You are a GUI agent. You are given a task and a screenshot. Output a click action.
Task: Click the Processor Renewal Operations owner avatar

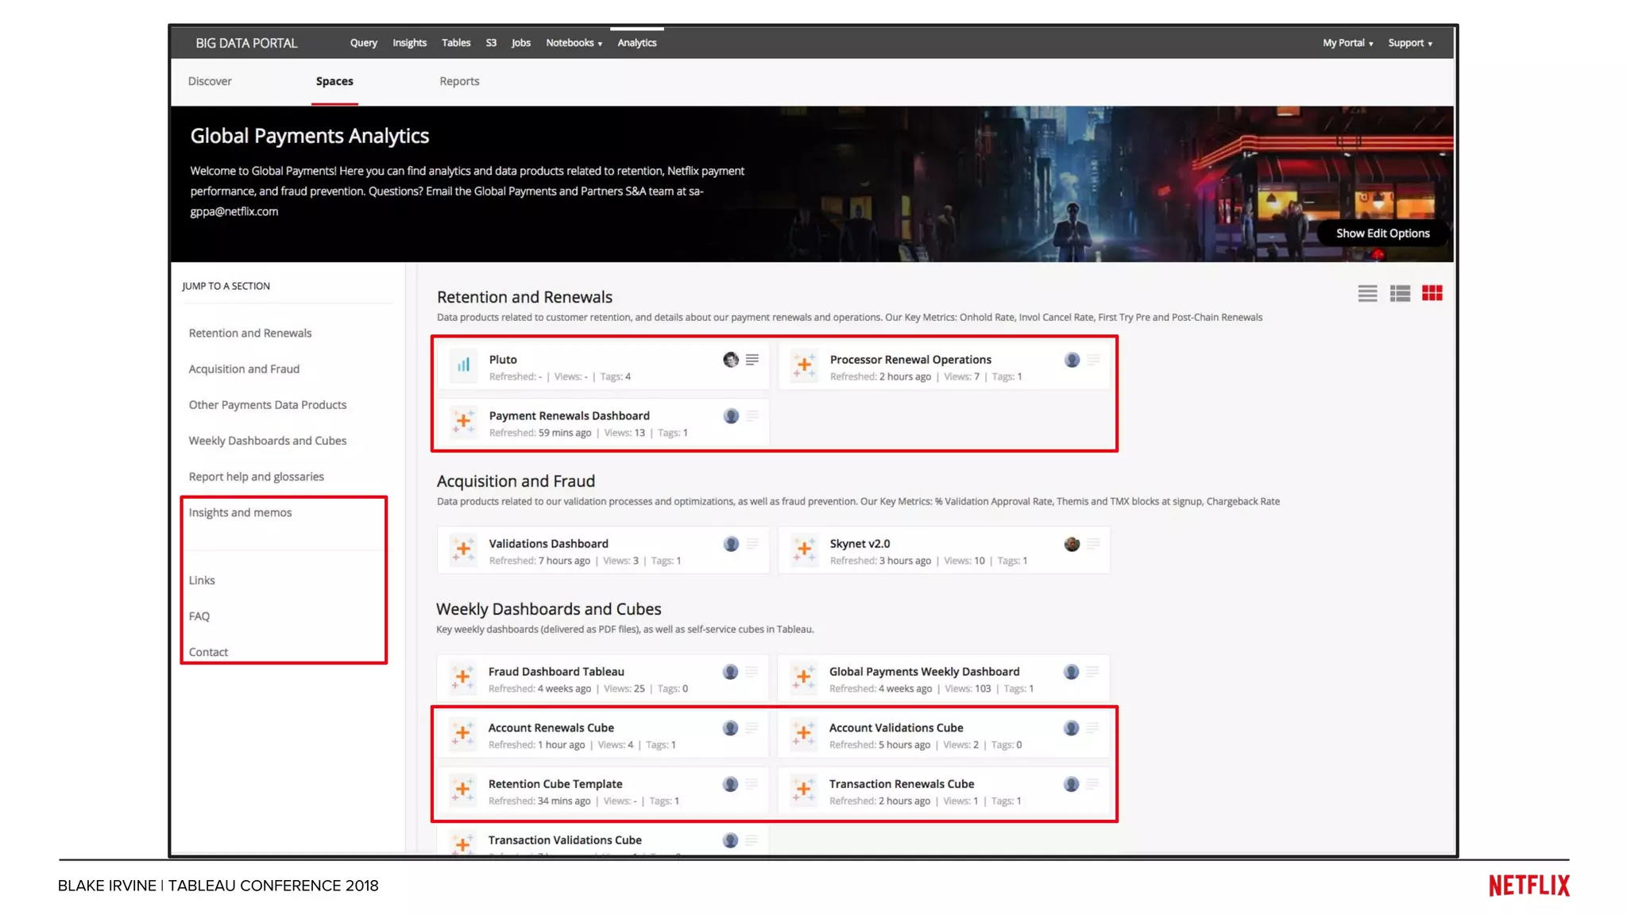coord(1072,360)
